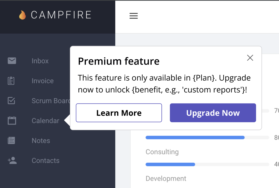Open the Invoice menu item
The height and width of the screenshot is (188, 279).
[x=43, y=81]
